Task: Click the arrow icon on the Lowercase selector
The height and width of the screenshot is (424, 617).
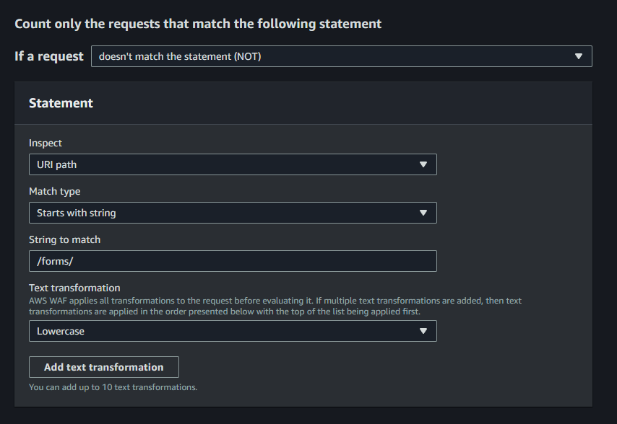Action: point(423,331)
